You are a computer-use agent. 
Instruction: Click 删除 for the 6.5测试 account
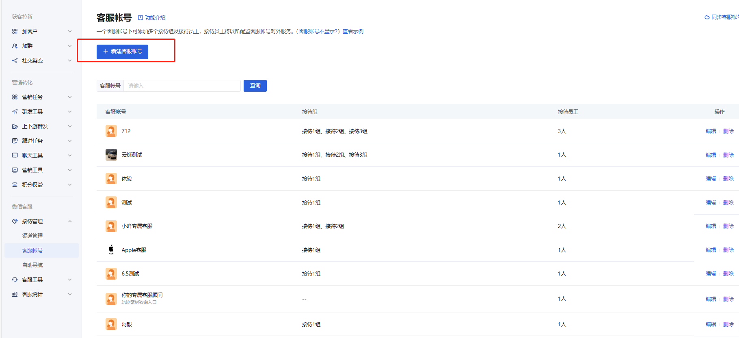tap(728, 273)
